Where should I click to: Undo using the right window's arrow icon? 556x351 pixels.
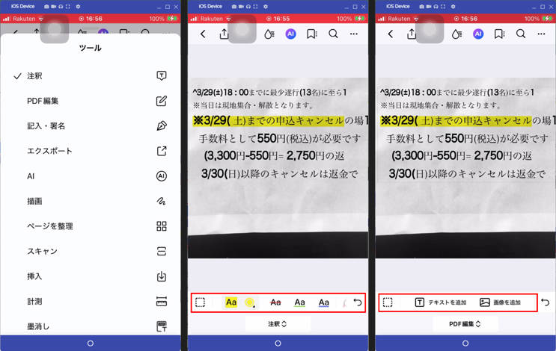546,302
